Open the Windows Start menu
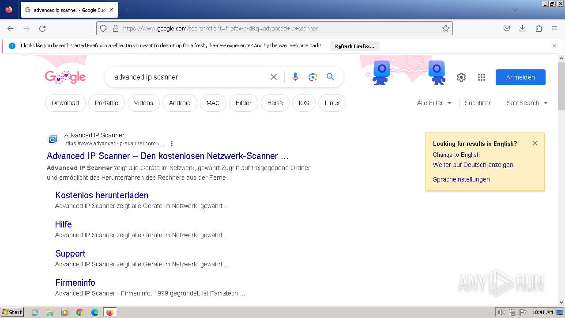The image size is (565, 318). pyautogui.click(x=12, y=312)
